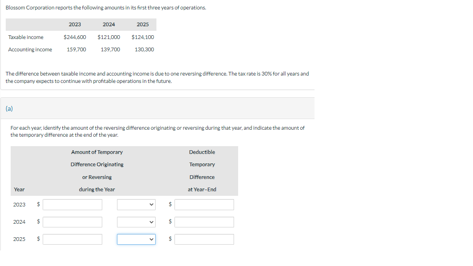Click the 2023 column header in the table
The image size is (473, 266).
[x=75, y=24]
